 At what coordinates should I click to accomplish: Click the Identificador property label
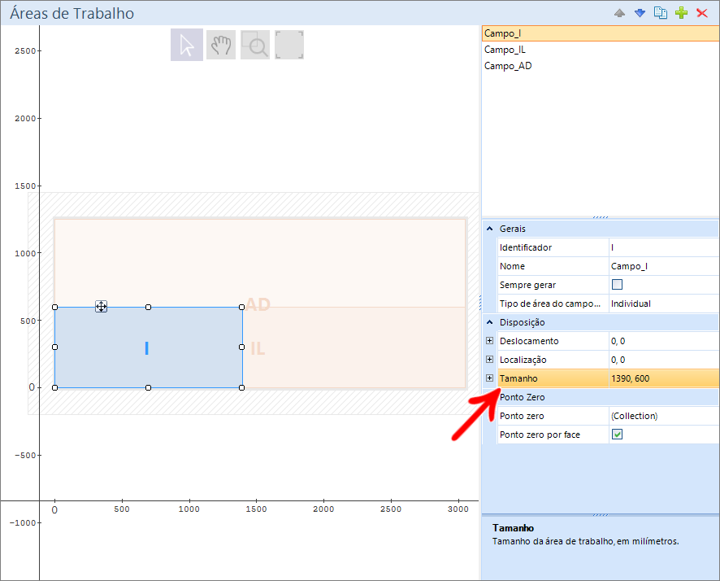(x=525, y=247)
